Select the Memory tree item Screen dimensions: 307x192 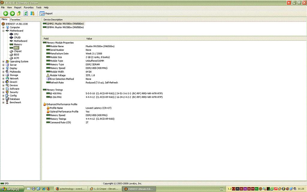[18, 44]
